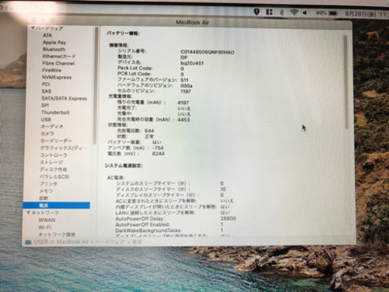Image resolution: width=389 pixels, height=292 pixels.
Task: Open the battery status icon showing 99%
Action: tap(327, 13)
